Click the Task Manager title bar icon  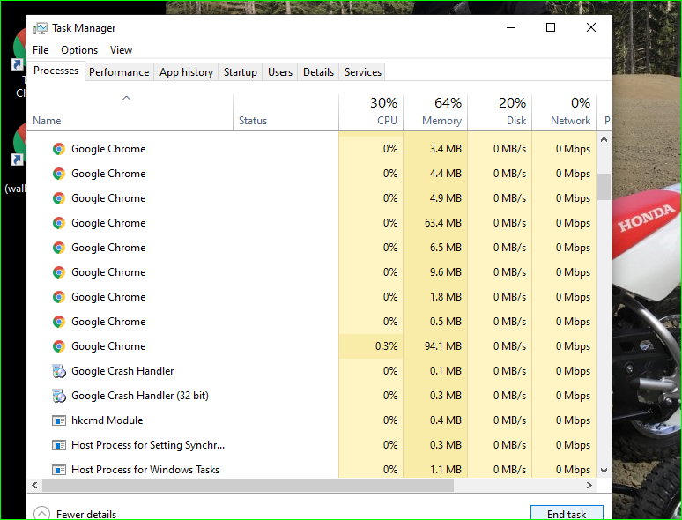pos(40,28)
